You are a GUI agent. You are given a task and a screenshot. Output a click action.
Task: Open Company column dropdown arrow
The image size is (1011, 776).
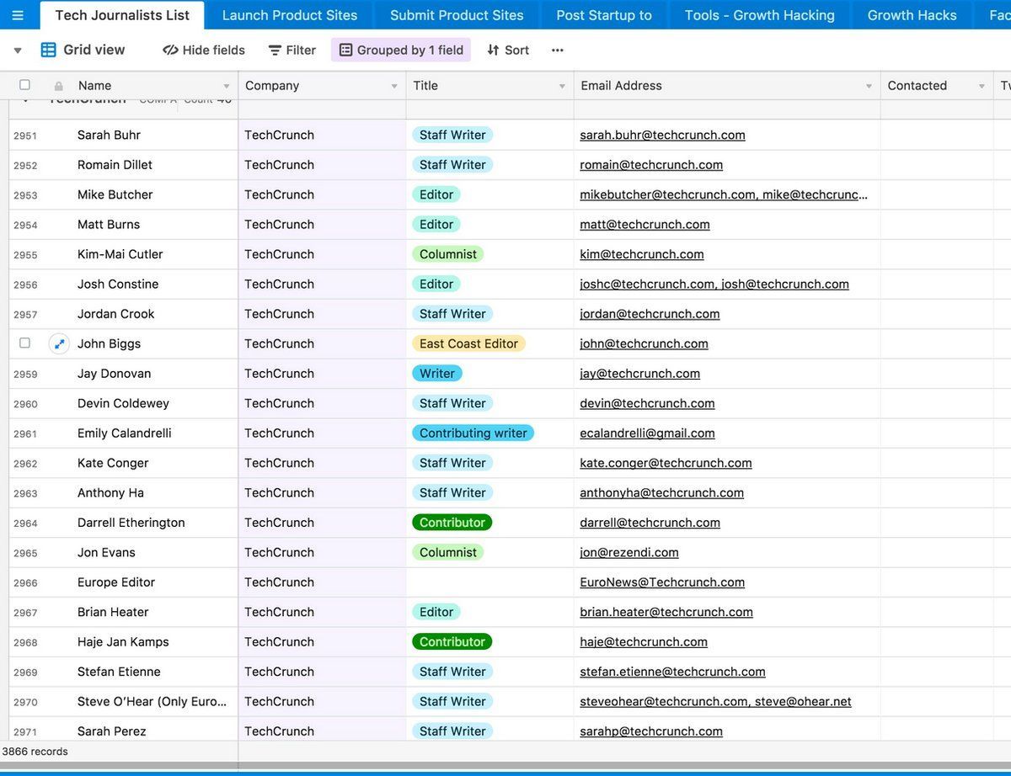pos(394,86)
